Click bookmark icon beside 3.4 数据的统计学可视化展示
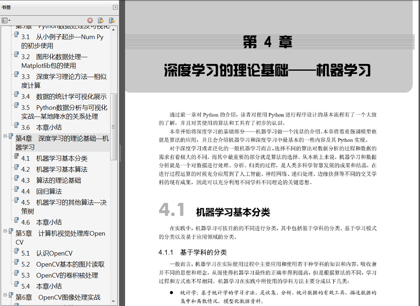 point(17,94)
